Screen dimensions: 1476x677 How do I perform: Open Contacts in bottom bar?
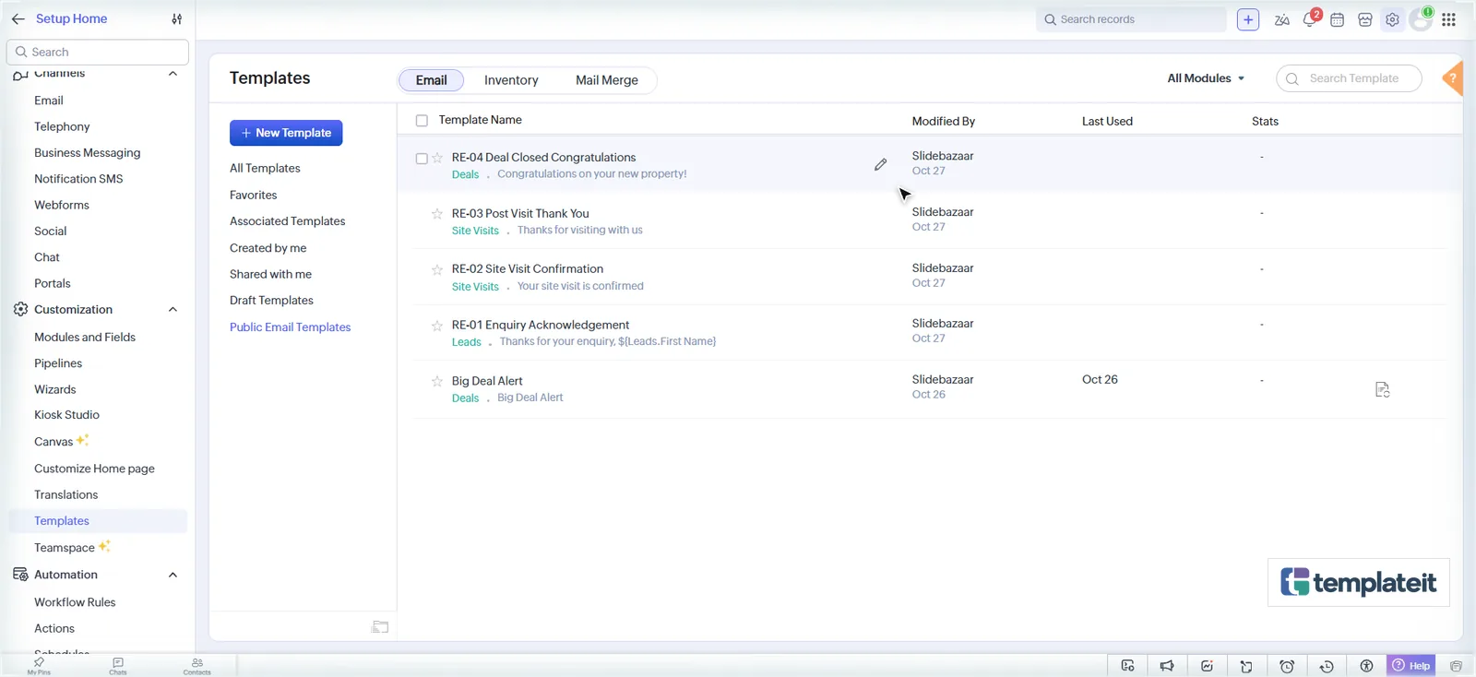(197, 666)
